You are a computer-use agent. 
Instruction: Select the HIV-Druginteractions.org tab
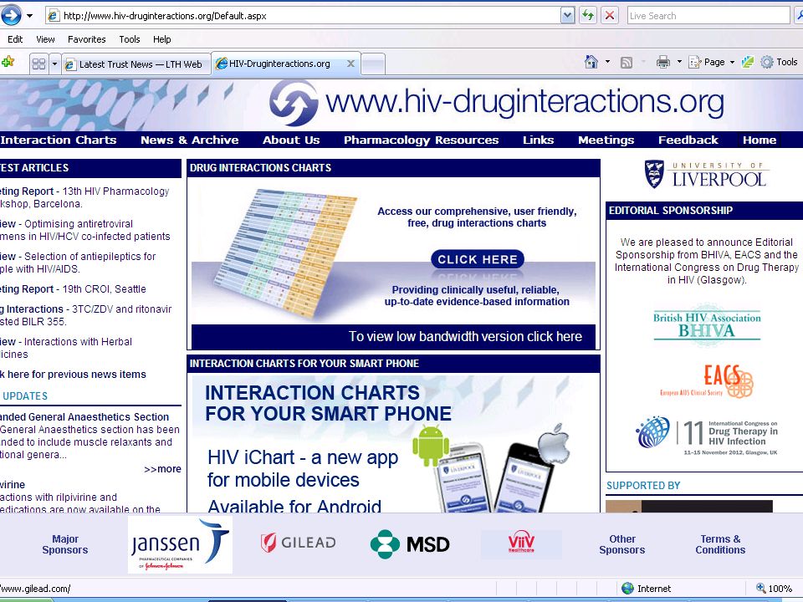279,64
